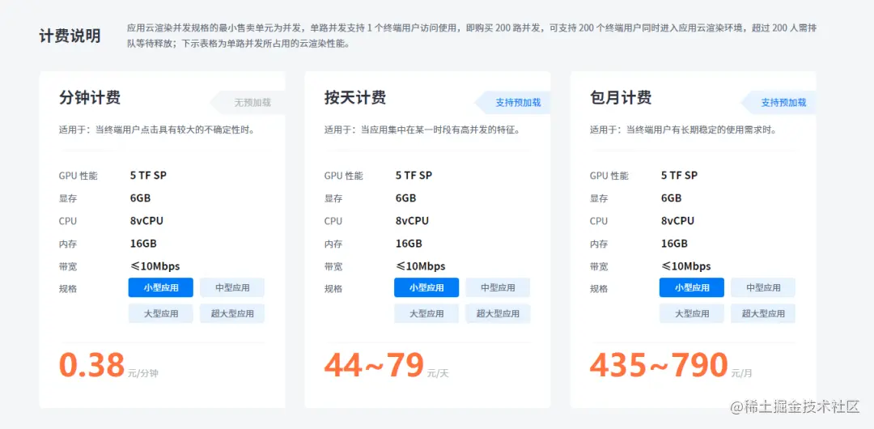874x429 pixels.
Task: Click the 包月计费 card title
Action: pyautogui.click(x=621, y=98)
